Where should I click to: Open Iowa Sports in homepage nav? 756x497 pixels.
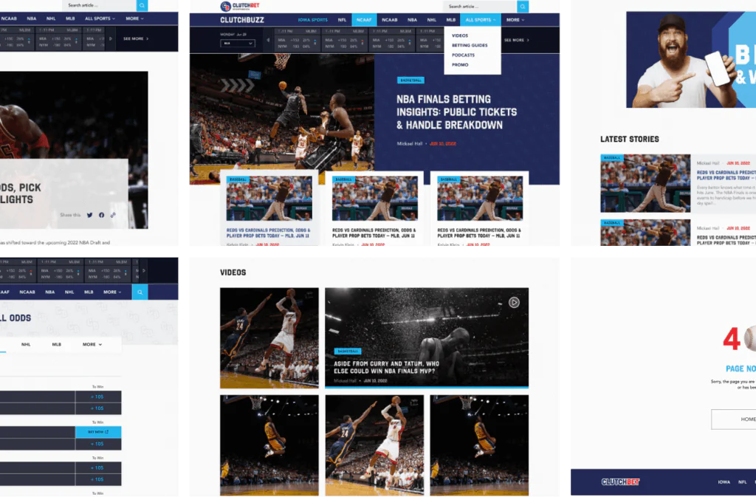[x=312, y=20]
